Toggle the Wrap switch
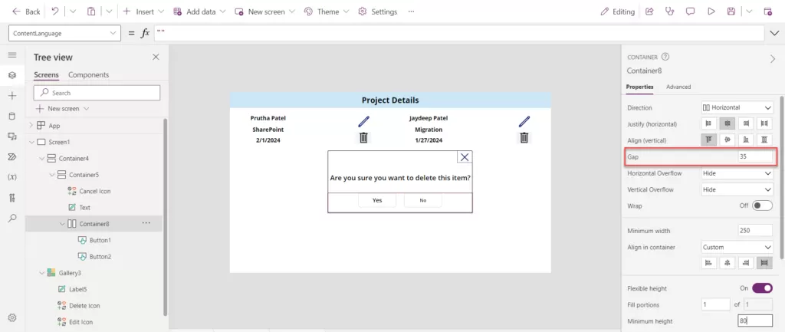The height and width of the screenshot is (332, 785). point(762,205)
